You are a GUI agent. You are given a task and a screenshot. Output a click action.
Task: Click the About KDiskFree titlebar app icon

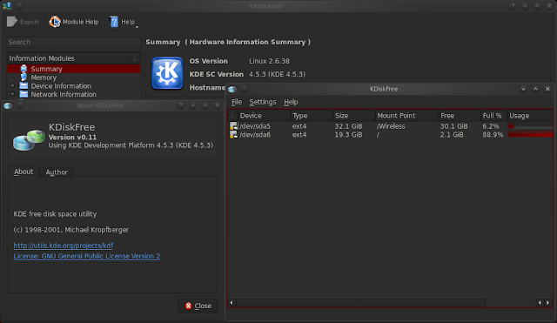8,105
